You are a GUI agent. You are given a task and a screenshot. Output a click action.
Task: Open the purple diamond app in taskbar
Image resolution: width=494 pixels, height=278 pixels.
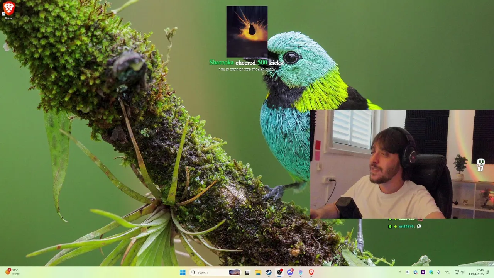(x=301, y=272)
